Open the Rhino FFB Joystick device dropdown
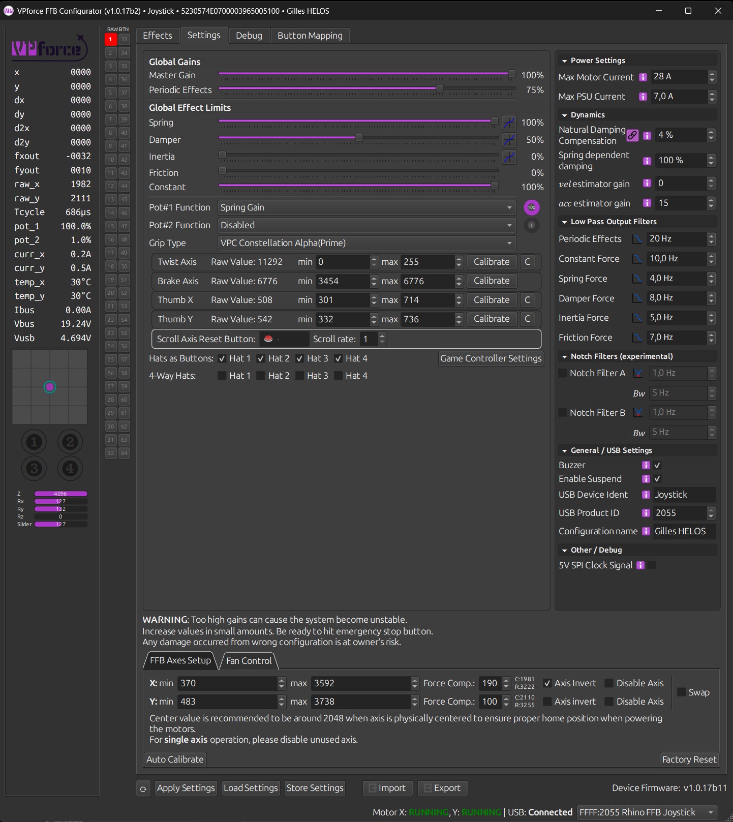 coord(648,812)
